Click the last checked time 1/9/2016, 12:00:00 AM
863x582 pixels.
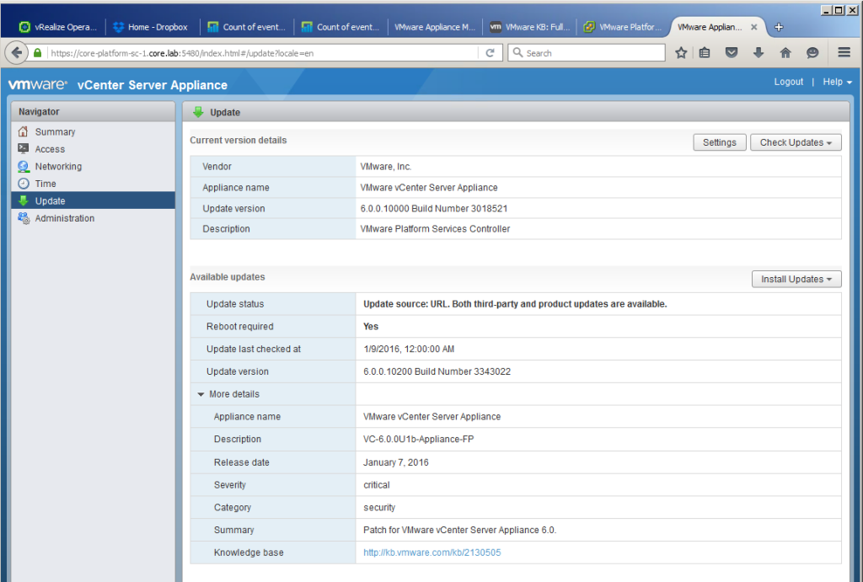(409, 349)
